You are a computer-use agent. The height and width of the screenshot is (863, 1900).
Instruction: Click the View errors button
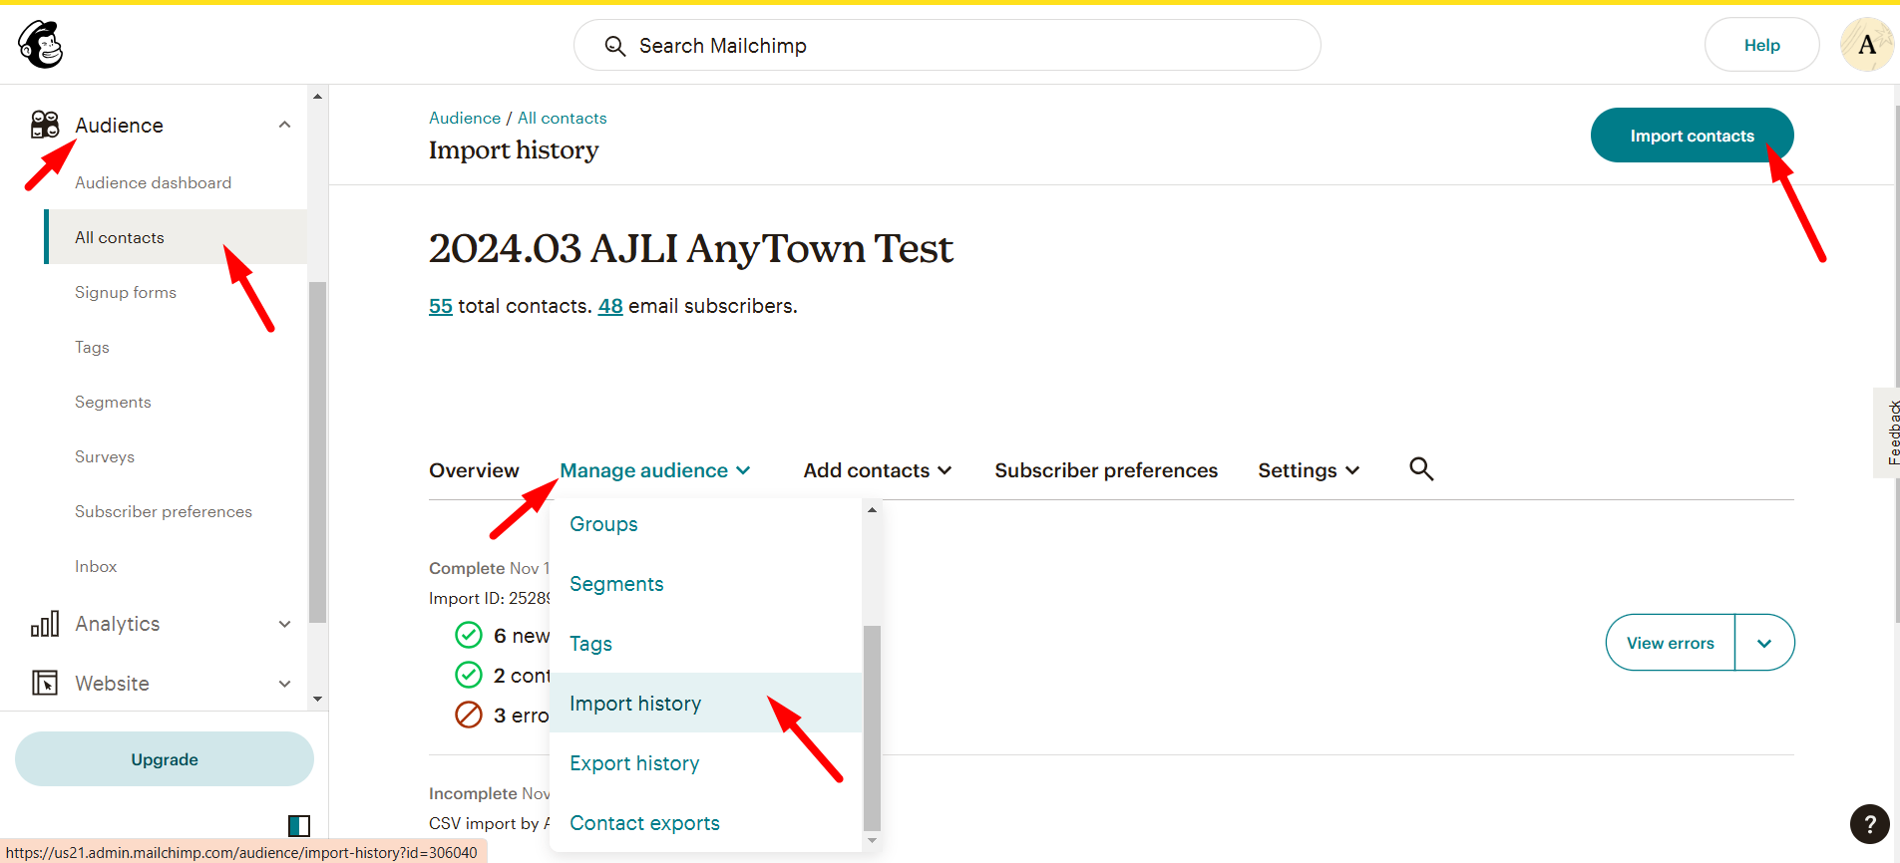pos(1671,643)
